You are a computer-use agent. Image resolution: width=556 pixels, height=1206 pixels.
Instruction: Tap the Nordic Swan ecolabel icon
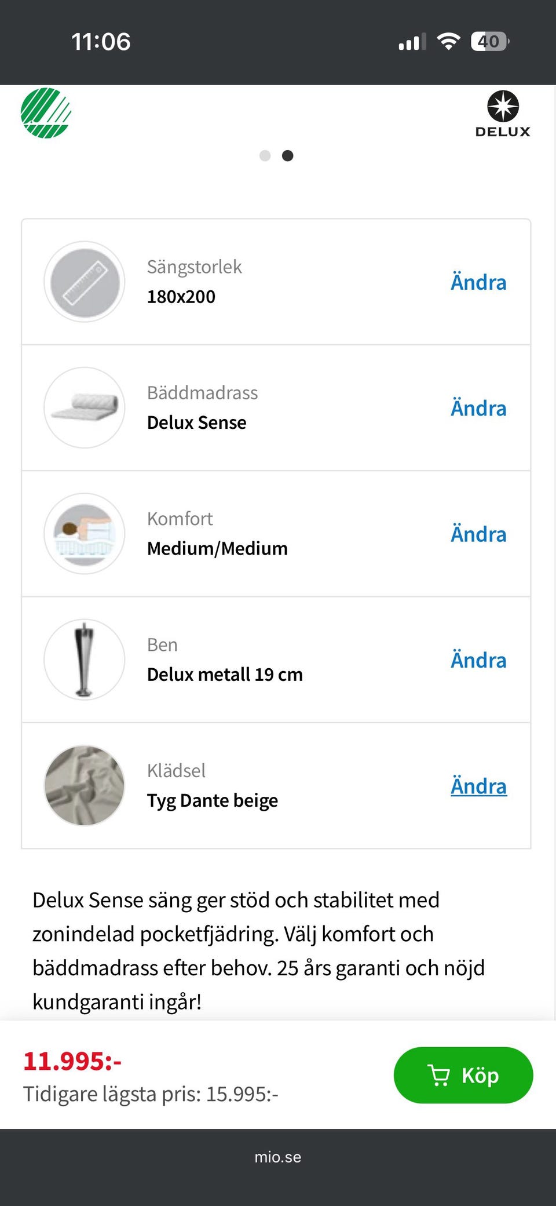46,113
